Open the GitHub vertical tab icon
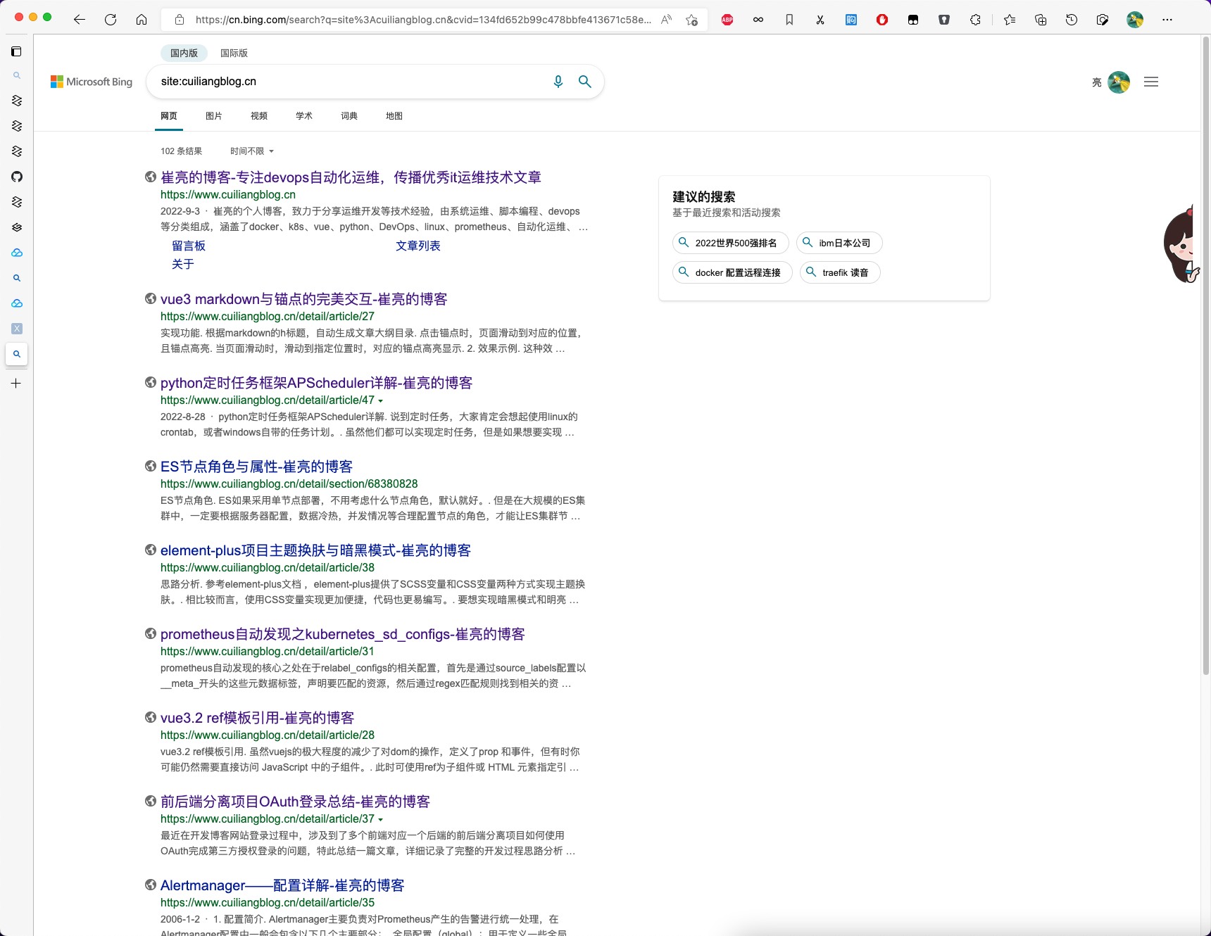 point(17,177)
